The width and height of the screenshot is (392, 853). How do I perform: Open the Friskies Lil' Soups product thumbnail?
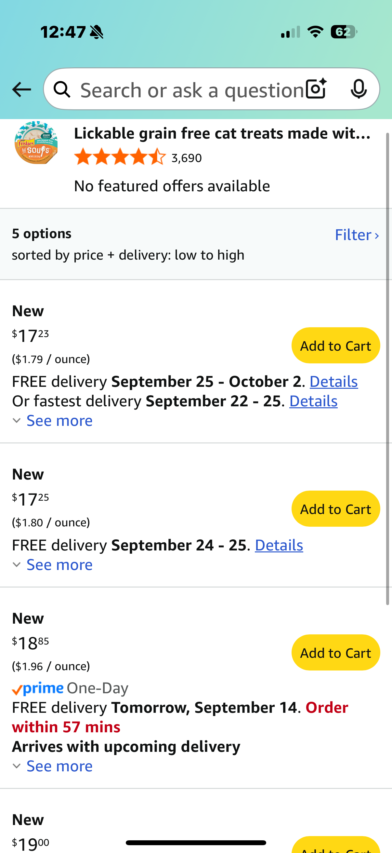tap(36, 143)
